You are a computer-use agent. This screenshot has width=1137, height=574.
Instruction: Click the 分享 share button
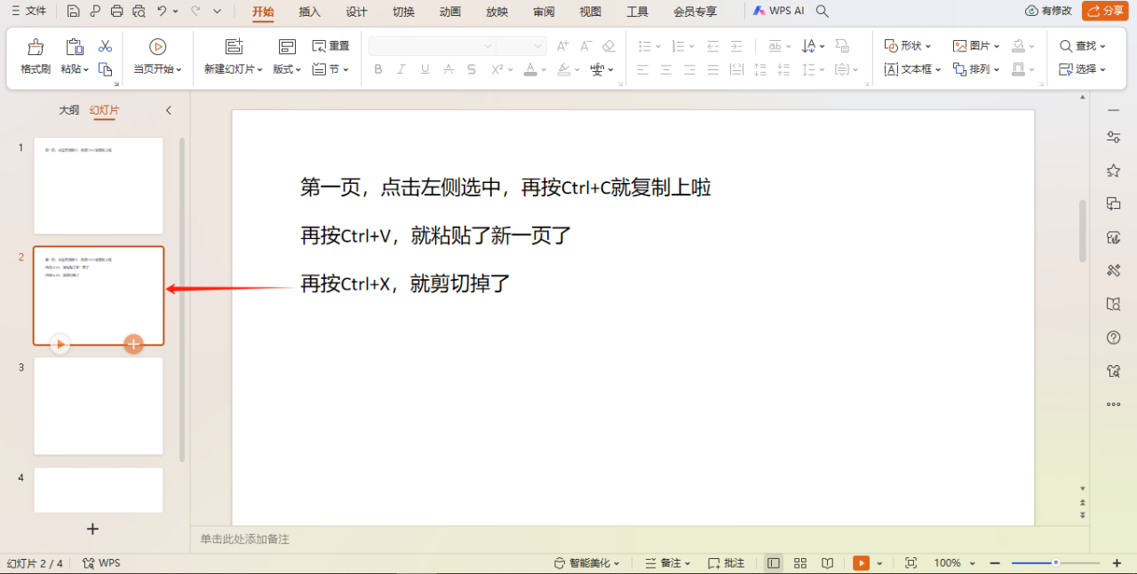tap(1104, 12)
